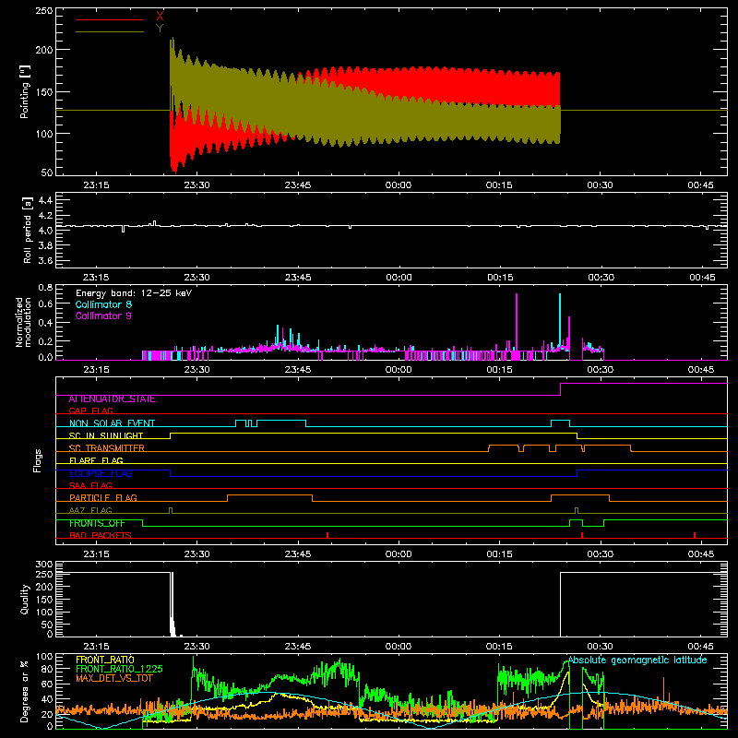Click the 4.4 tick on Roll period axis

pos(45,200)
